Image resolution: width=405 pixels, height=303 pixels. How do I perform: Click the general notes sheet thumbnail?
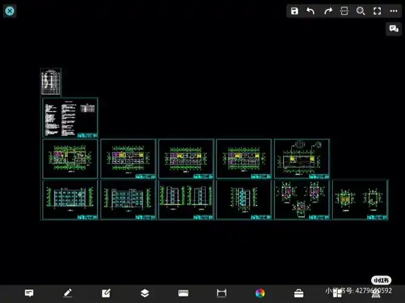pyautogui.click(x=70, y=117)
